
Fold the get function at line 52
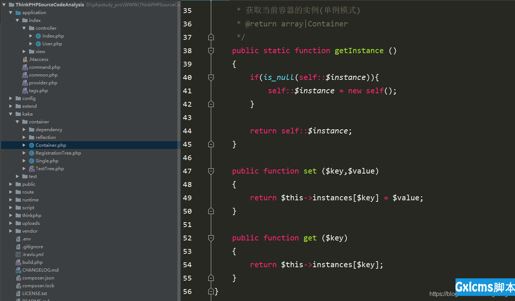[x=211, y=238]
